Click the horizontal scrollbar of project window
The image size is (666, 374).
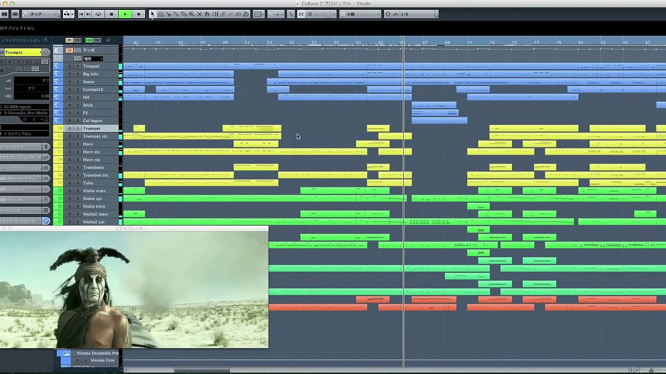(201, 370)
